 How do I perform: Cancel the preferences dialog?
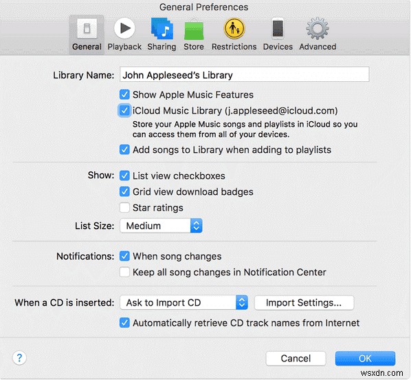click(x=296, y=359)
